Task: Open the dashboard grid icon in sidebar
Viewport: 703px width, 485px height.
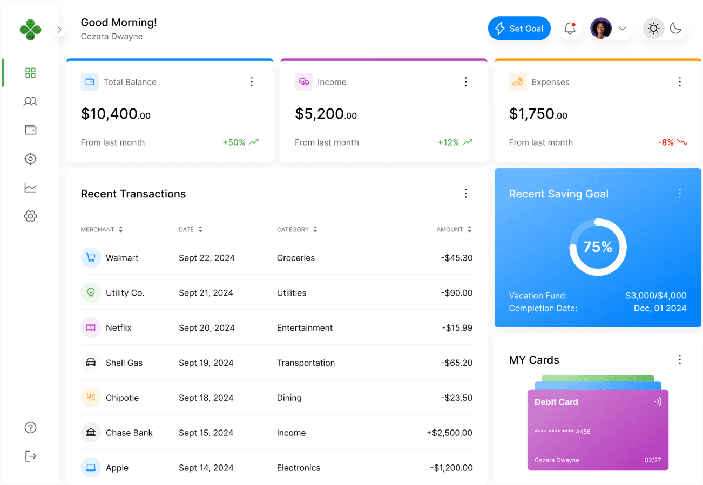Action: [x=30, y=73]
